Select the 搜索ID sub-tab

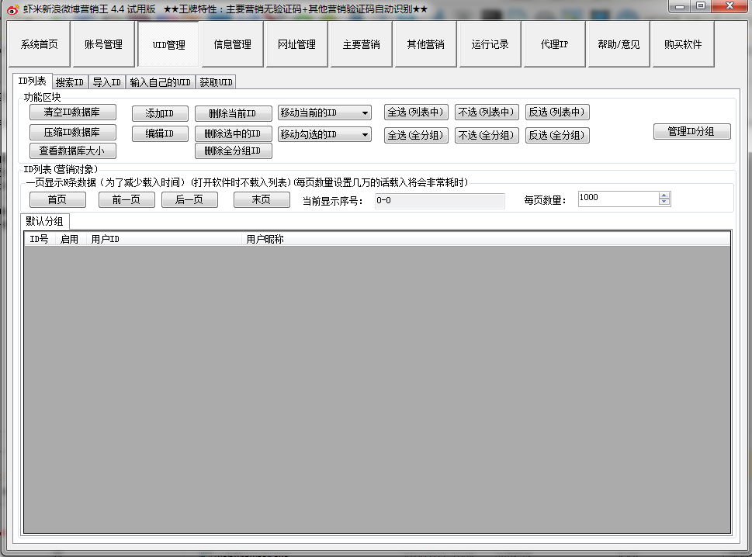(x=69, y=82)
